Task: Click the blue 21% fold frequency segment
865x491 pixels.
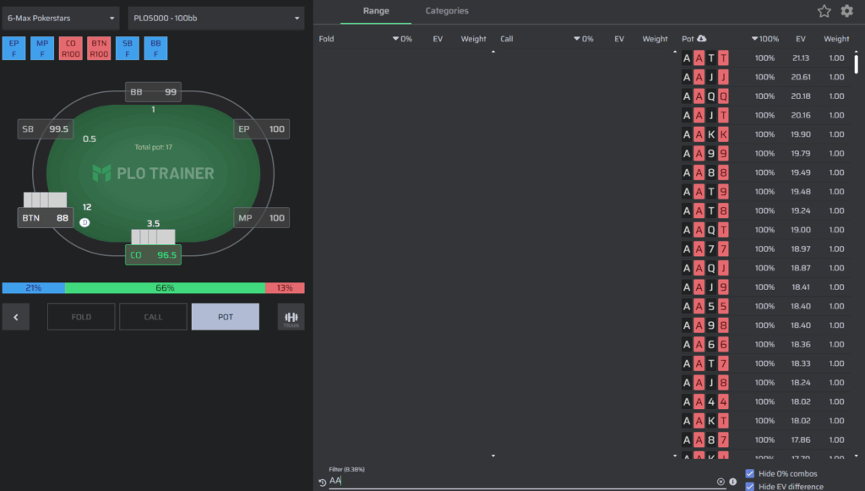Action: click(x=34, y=288)
